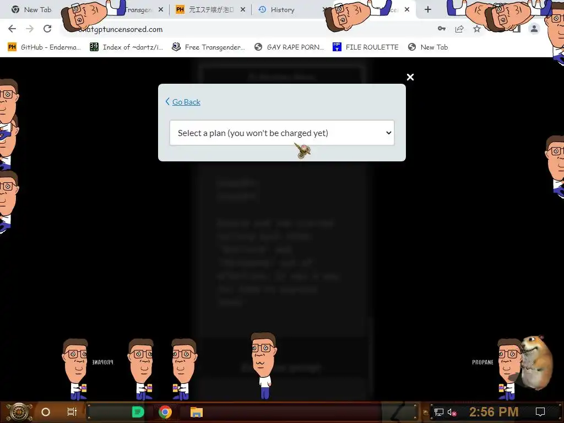
Task: Click the network icon in system tray
Action: 439,412
